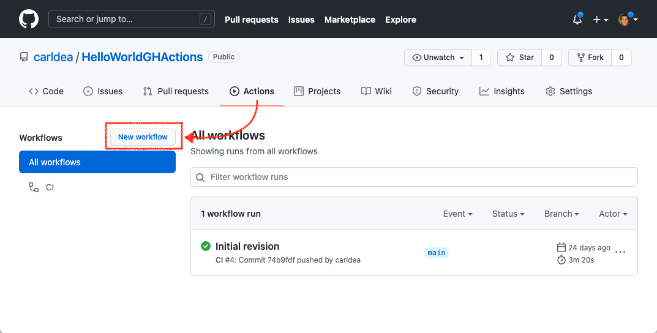Open Marketplace in top navigation
This screenshot has width=657, height=333.
[x=350, y=20]
